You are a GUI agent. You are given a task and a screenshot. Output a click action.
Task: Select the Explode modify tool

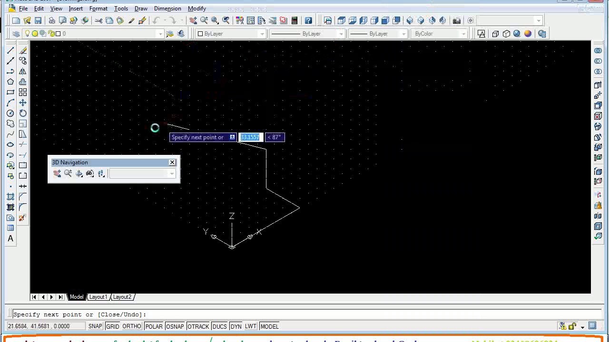pyautogui.click(x=23, y=218)
